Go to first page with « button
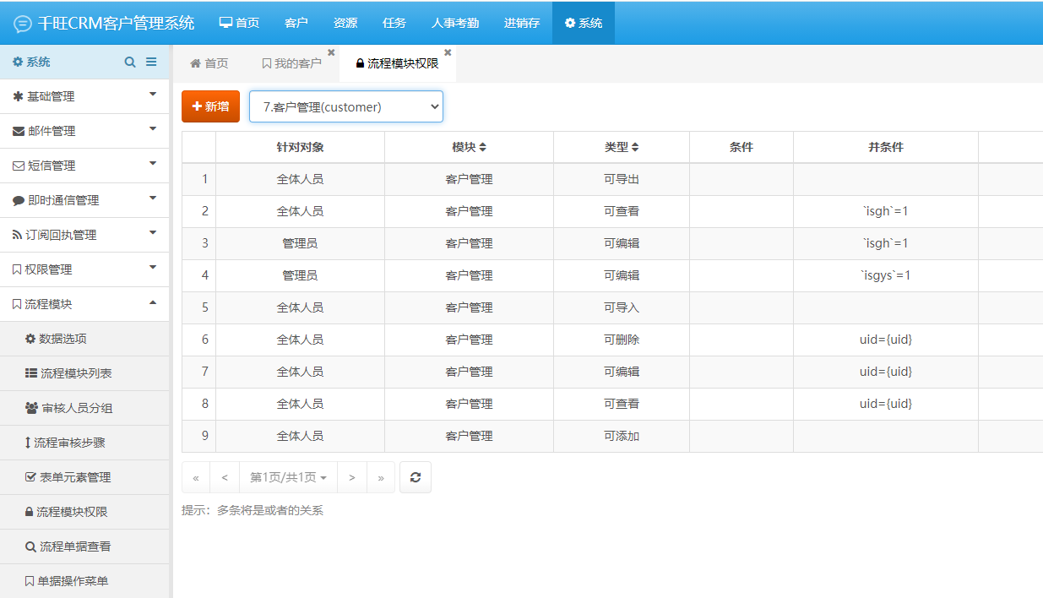 [196, 477]
